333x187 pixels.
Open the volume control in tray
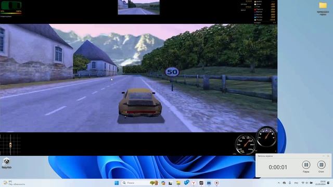pyautogui.click(x=306, y=183)
